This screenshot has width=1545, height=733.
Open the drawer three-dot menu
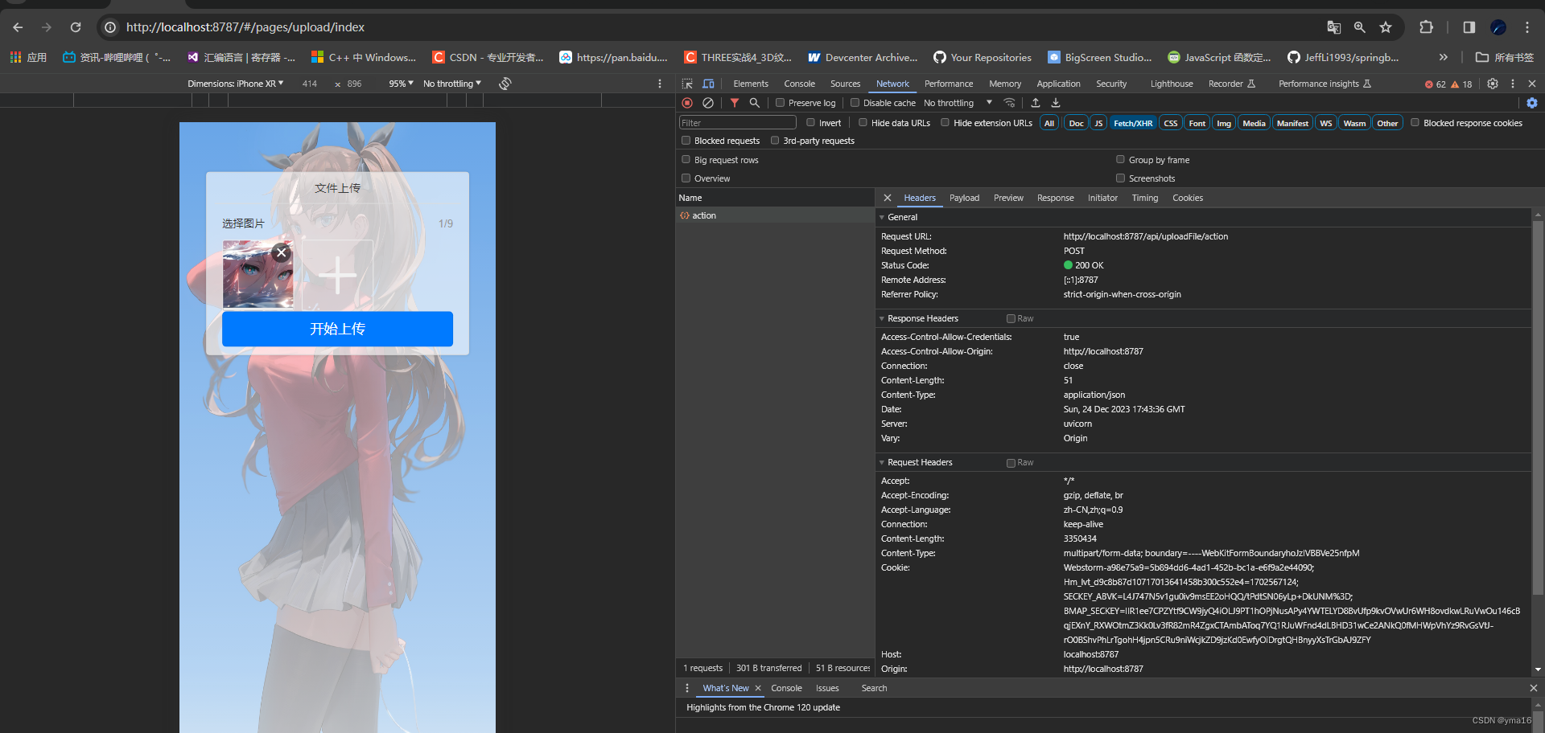[x=687, y=688]
